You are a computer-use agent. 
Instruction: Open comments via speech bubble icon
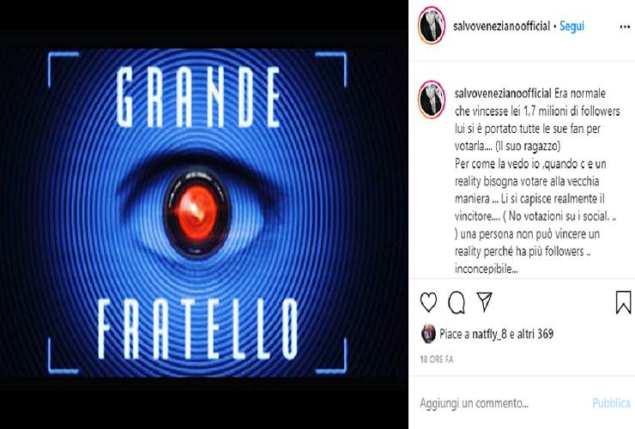click(x=457, y=302)
